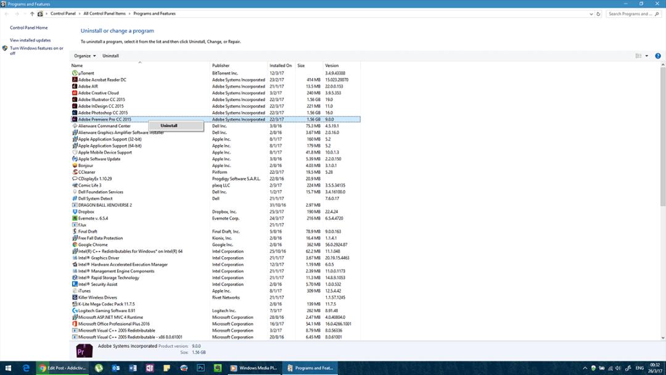The image size is (666, 375).
Task: Switch to Edit Post Chrome taskbar window
Action: (64, 368)
